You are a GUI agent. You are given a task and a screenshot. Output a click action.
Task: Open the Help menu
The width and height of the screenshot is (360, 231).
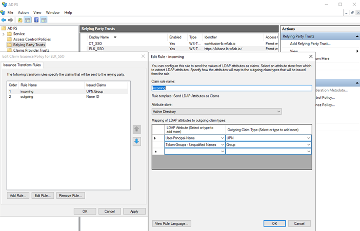click(68, 12)
